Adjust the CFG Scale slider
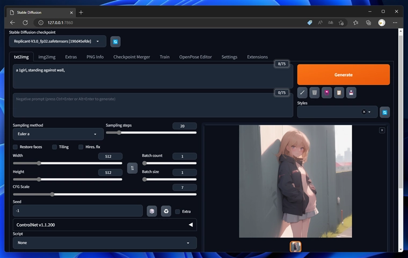 [x=105, y=195]
